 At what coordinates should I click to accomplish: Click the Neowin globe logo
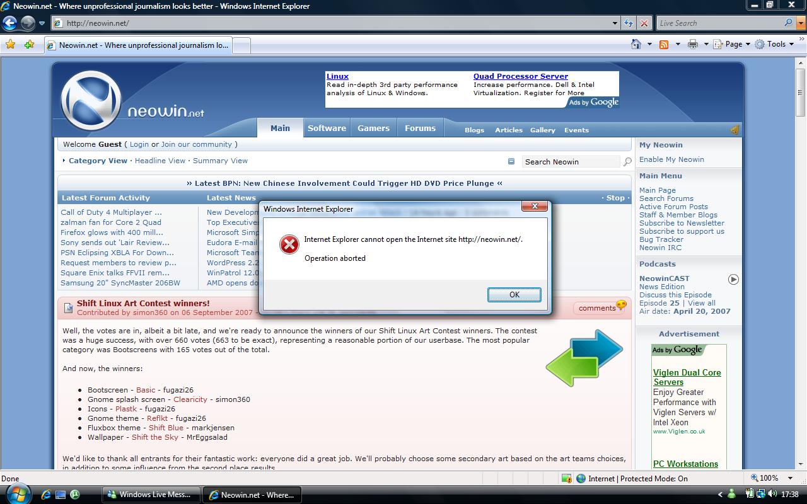91,101
